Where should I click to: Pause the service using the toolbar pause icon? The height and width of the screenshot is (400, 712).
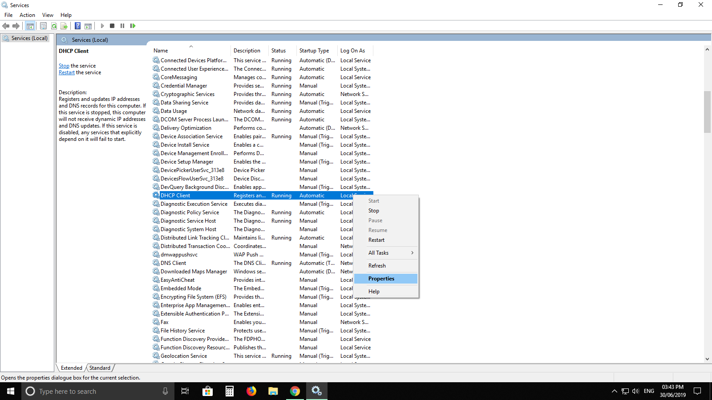point(122,25)
